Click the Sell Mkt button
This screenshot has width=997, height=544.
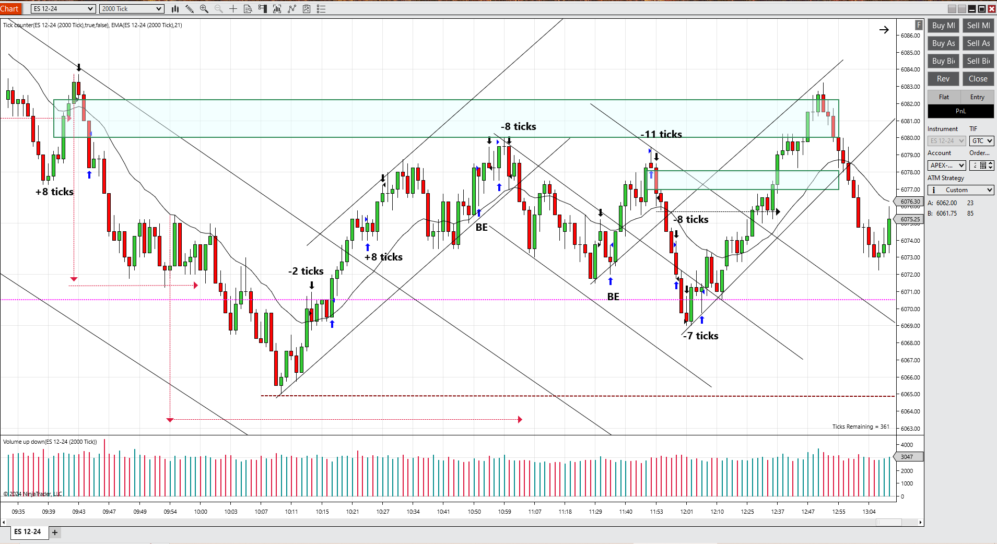point(978,26)
